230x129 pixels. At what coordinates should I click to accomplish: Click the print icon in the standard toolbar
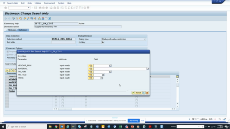tap(51, 8)
